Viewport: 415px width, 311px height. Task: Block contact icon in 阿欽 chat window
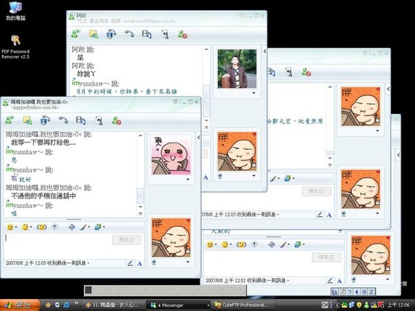click(x=183, y=35)
